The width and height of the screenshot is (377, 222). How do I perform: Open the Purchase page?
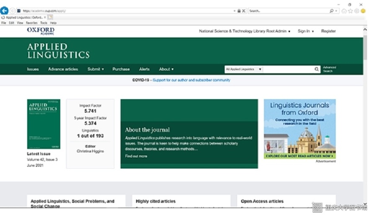click(121, 69)
